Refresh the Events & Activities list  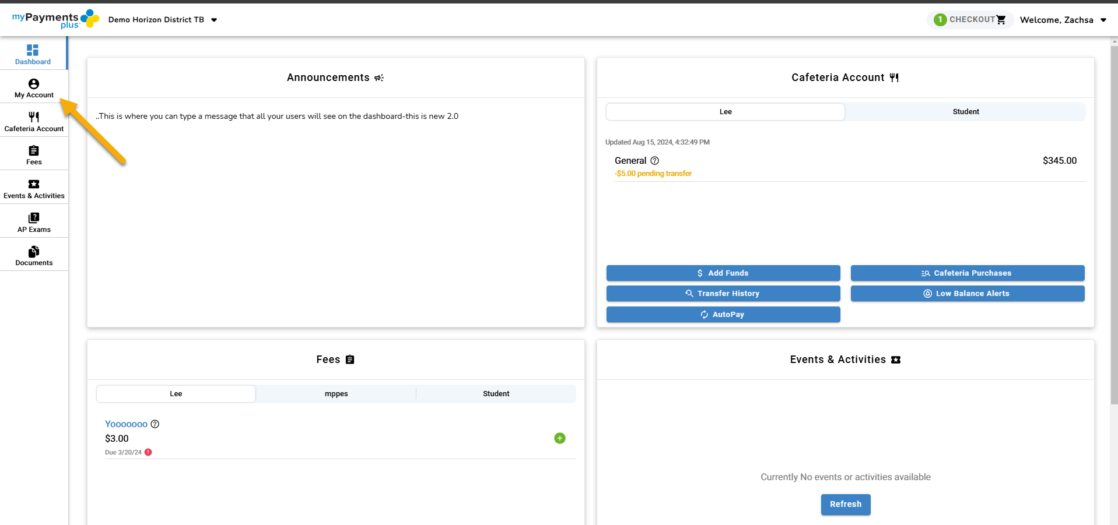[x=845, y=504]
